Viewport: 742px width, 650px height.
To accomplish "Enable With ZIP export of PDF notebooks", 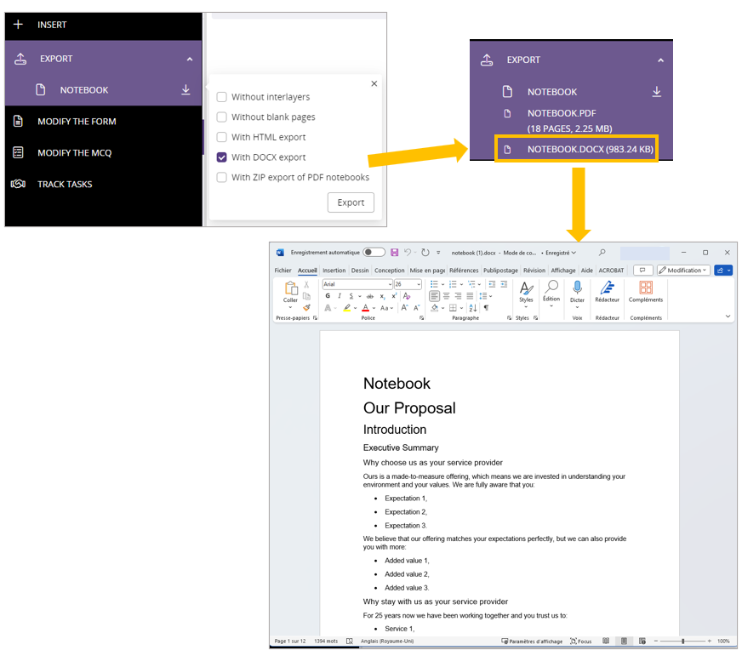I will (x=222, y=178).
